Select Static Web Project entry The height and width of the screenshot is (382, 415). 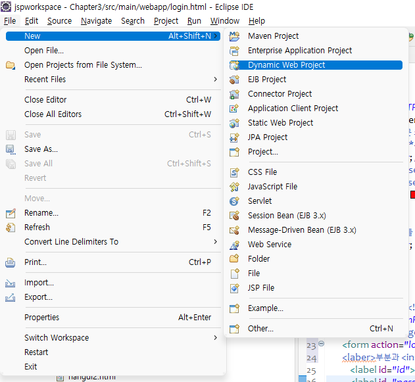point(316,123)
